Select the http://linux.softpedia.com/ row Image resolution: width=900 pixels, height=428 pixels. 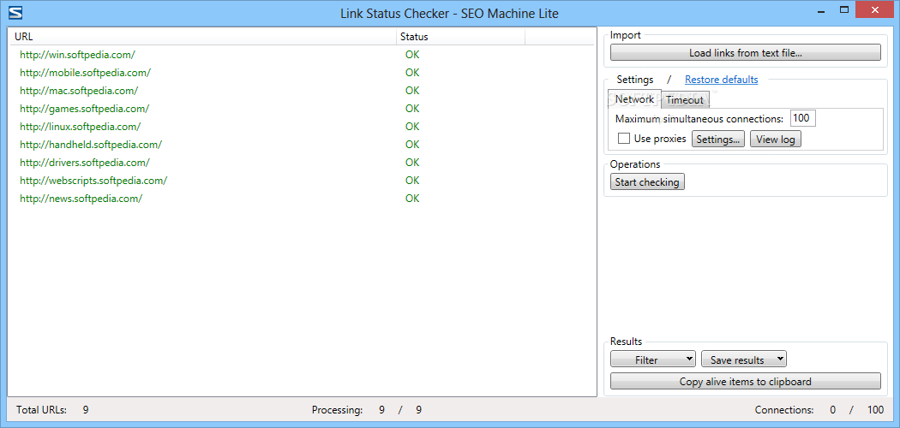[x=302, y=126]
